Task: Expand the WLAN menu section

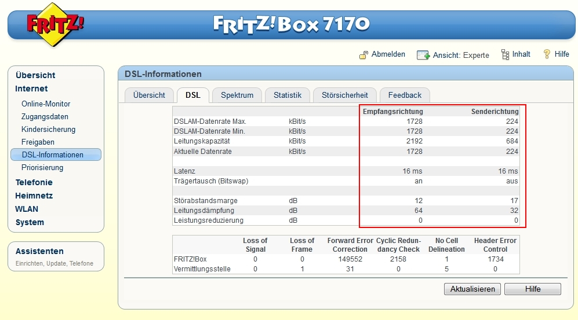Action: pos(27,209)
